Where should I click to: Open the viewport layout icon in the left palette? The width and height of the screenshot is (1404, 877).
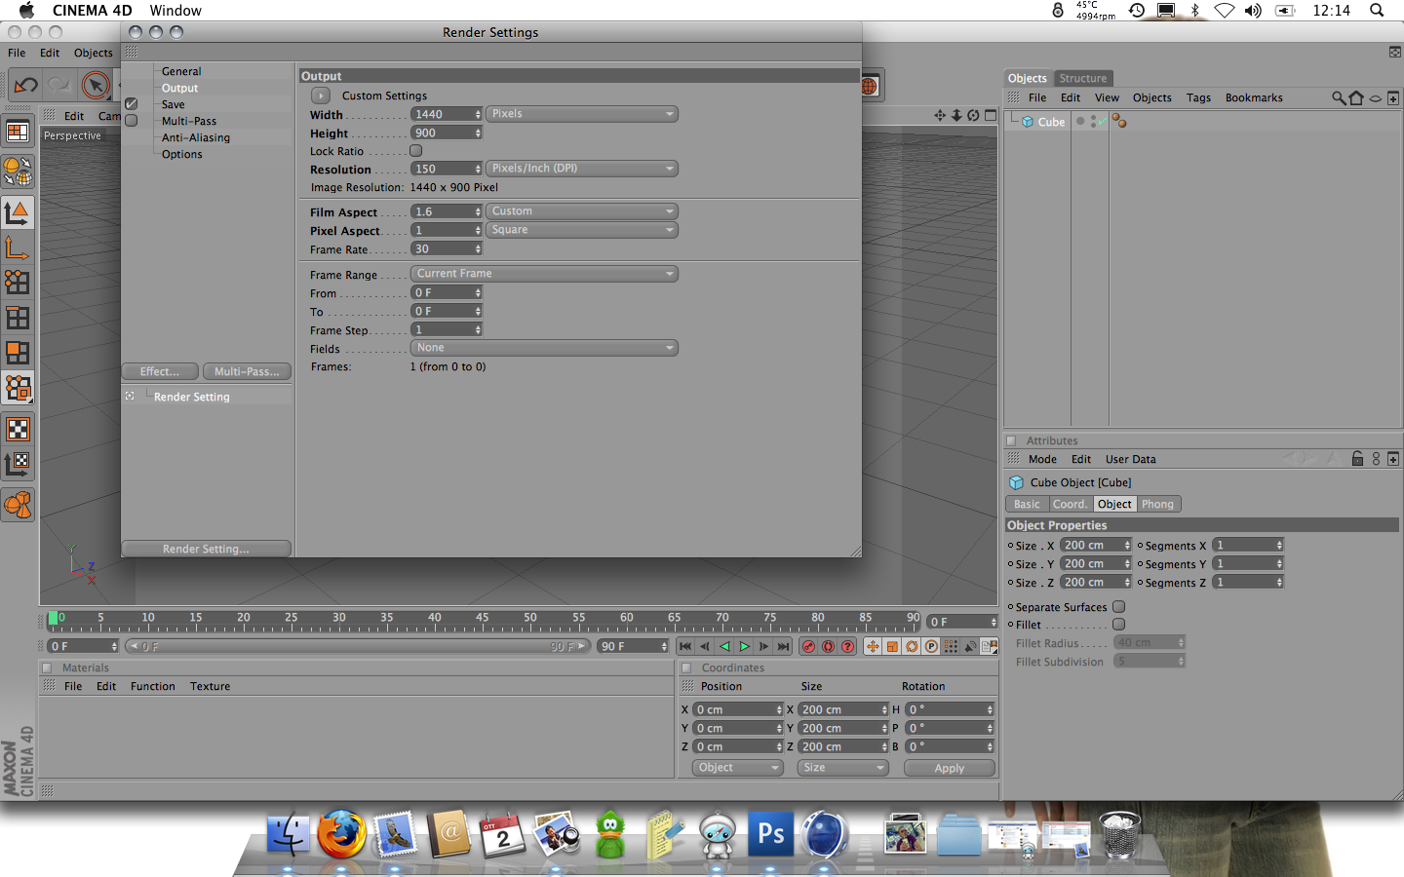pos(18,133)
